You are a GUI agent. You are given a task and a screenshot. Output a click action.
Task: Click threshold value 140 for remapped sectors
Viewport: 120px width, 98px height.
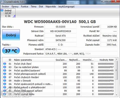click(x=91, y=74)
